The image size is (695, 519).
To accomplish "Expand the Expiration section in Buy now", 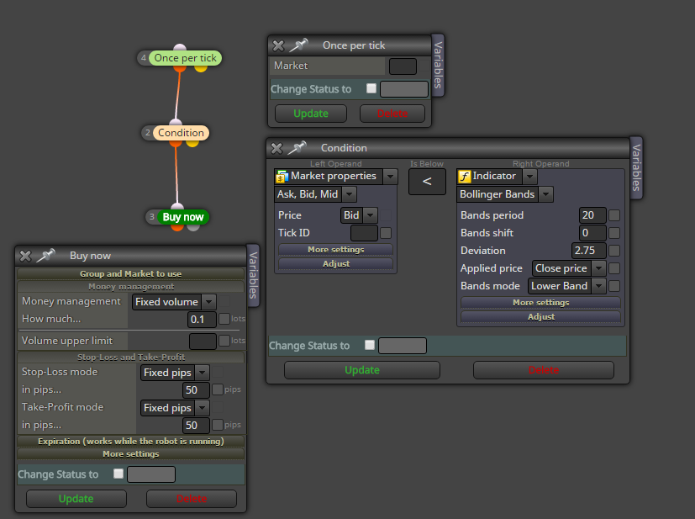I will [x=131, y=442].
